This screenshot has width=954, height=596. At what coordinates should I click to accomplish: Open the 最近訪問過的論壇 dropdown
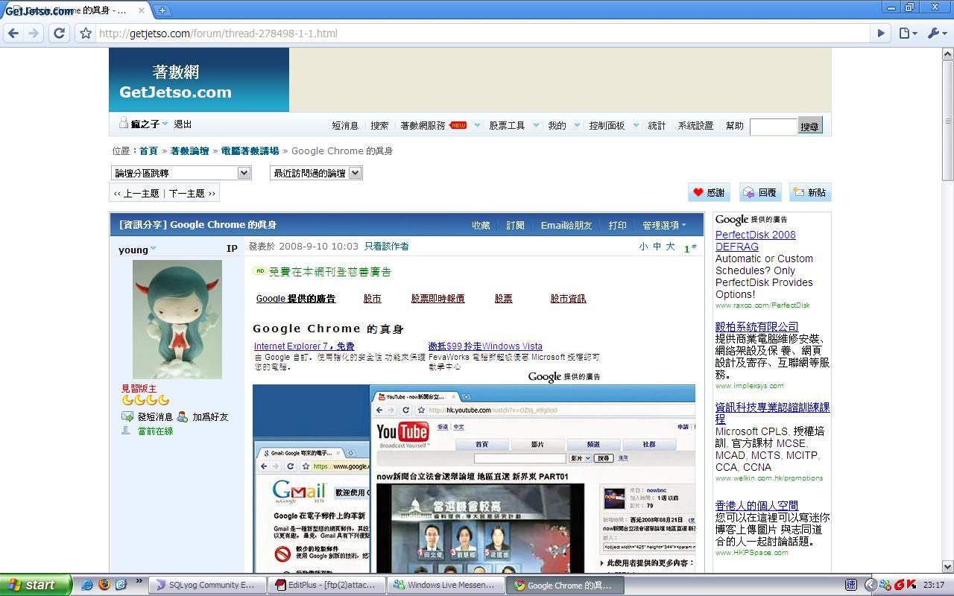(x=316, y=173)
